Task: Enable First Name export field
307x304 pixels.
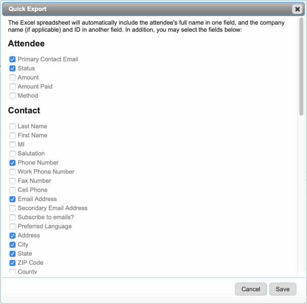Action: pyautogui.click(x=13, y=136)
